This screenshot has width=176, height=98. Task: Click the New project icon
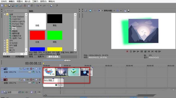tap(2, 5)
